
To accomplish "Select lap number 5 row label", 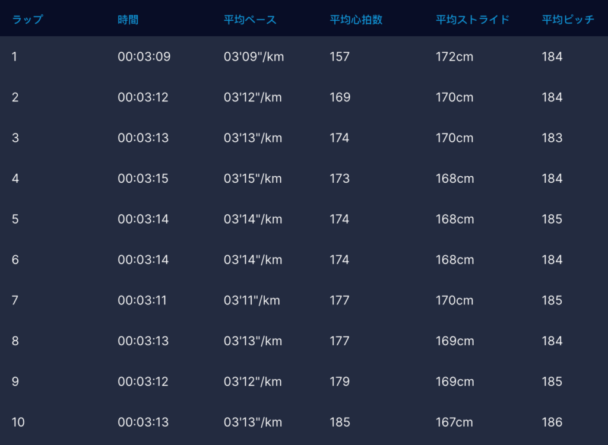I will [x=15, y=220].
